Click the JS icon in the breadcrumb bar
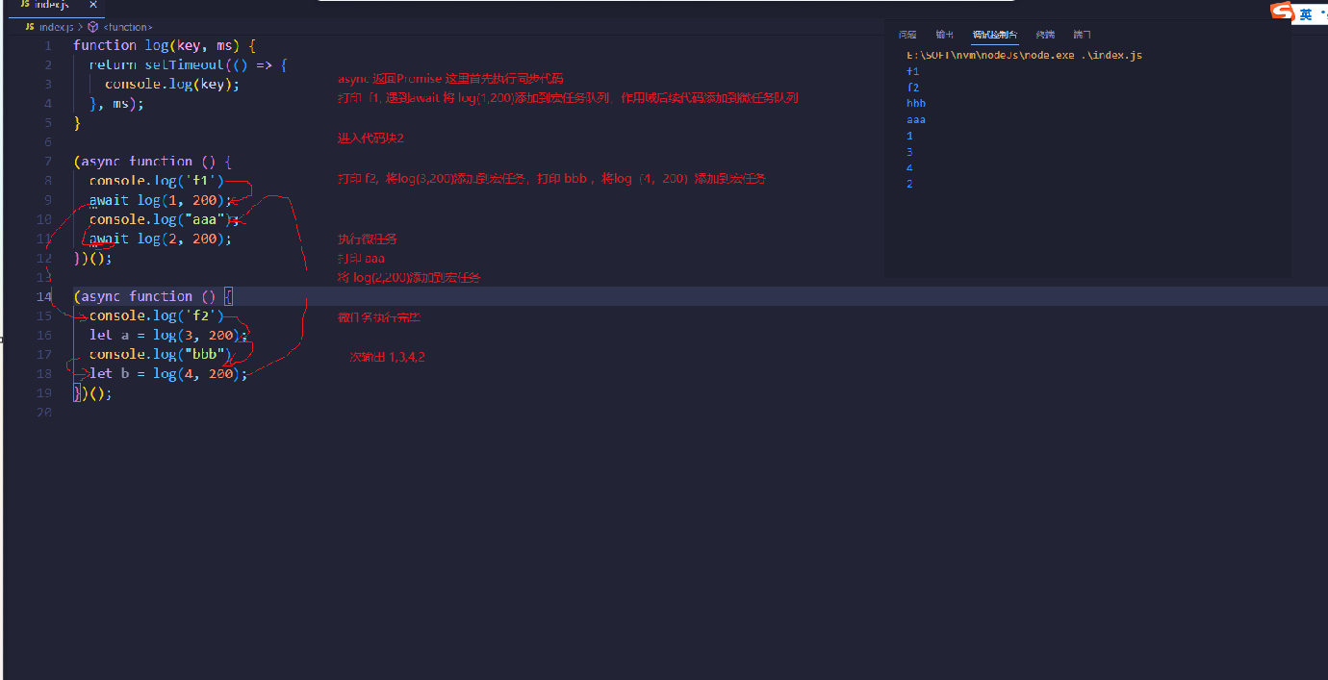The image size is (1328, 680). click(x=30, y=28)
